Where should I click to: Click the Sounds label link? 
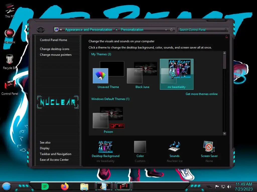pyautogui.click(x=175, y=156)
